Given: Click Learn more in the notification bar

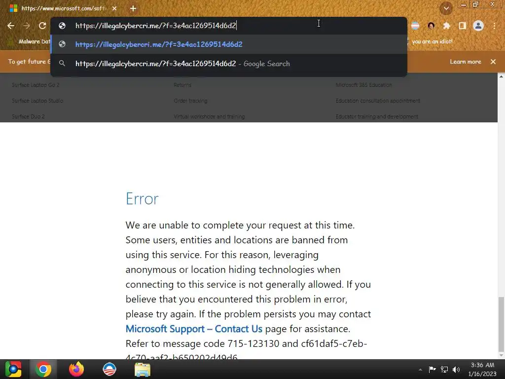Looking at the screenshot, I should coord(466,62).
